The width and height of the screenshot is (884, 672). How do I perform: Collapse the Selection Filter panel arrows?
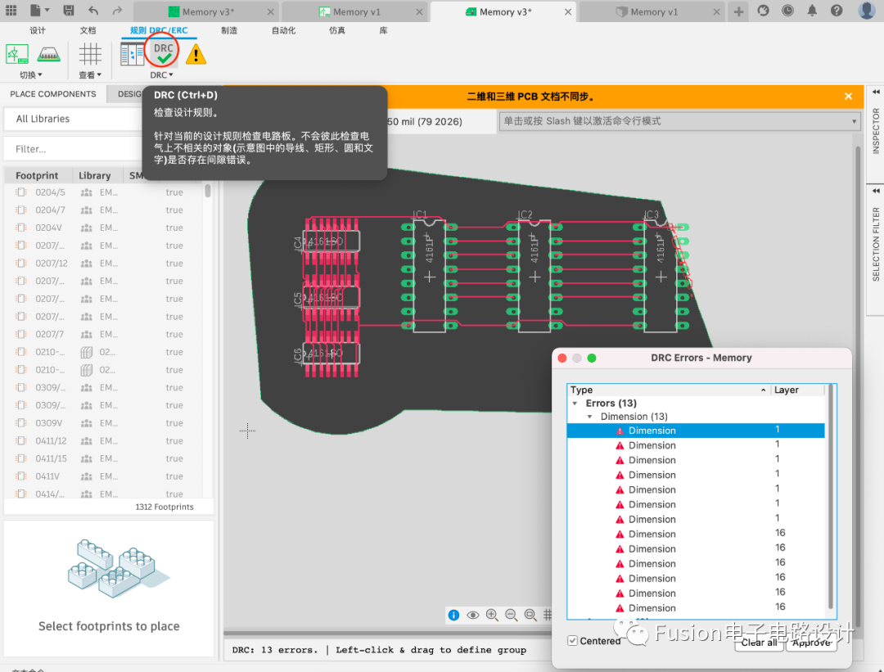876,191
